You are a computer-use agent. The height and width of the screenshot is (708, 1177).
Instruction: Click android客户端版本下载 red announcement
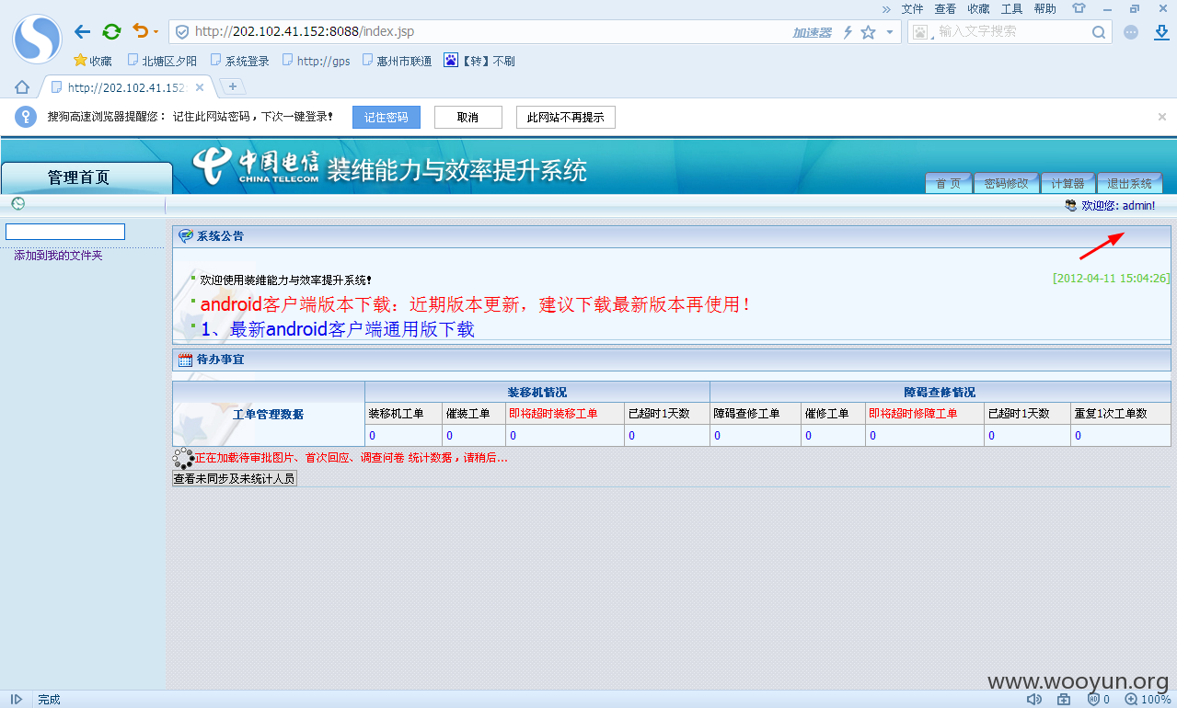pos(476,304)
